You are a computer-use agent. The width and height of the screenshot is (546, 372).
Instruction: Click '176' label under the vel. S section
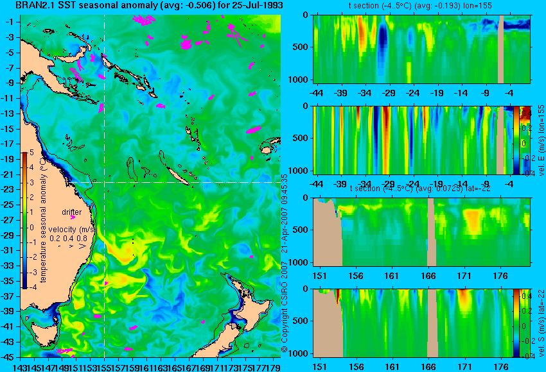coord(502,367)
